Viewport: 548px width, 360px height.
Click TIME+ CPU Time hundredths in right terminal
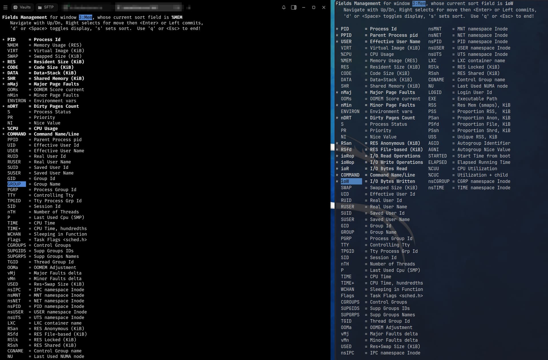coord(382,283)
